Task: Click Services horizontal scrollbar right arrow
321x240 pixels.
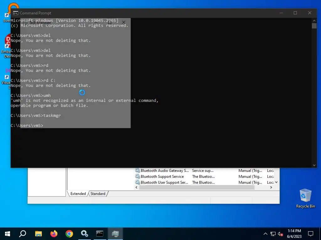Action: coord(271,187)
